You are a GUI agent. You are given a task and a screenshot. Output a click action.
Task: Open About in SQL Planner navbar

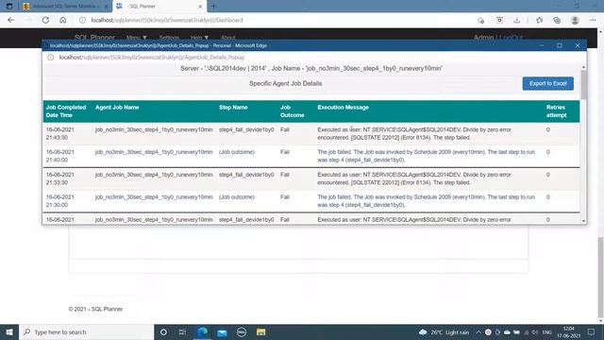pyautogui.click(x=228, y=38)
